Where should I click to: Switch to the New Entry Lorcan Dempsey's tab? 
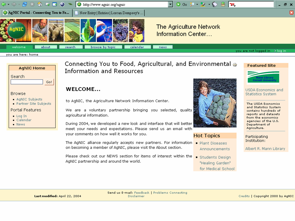point(109,13)
